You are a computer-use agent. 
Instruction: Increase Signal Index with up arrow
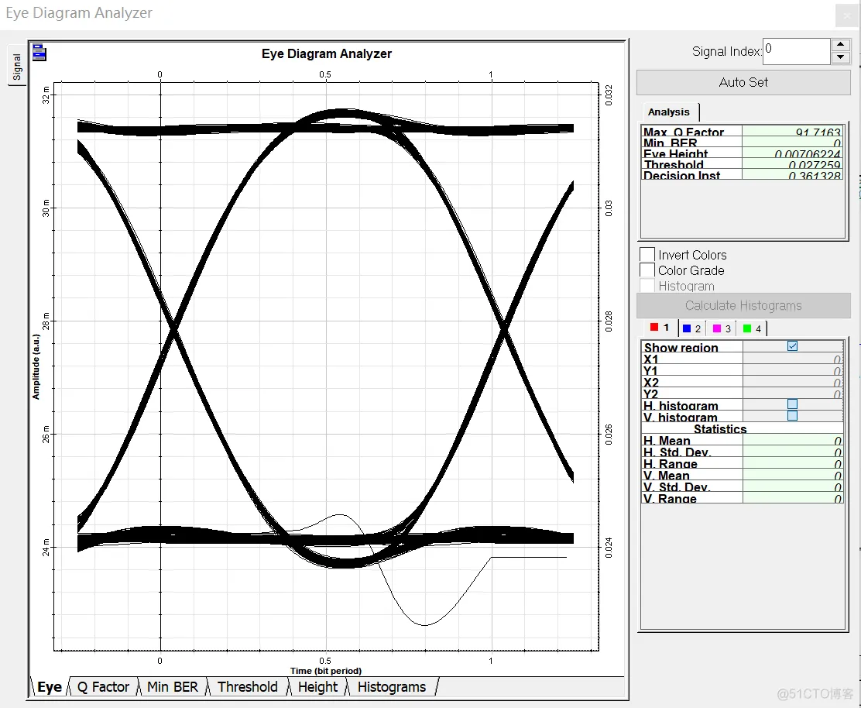841,45
